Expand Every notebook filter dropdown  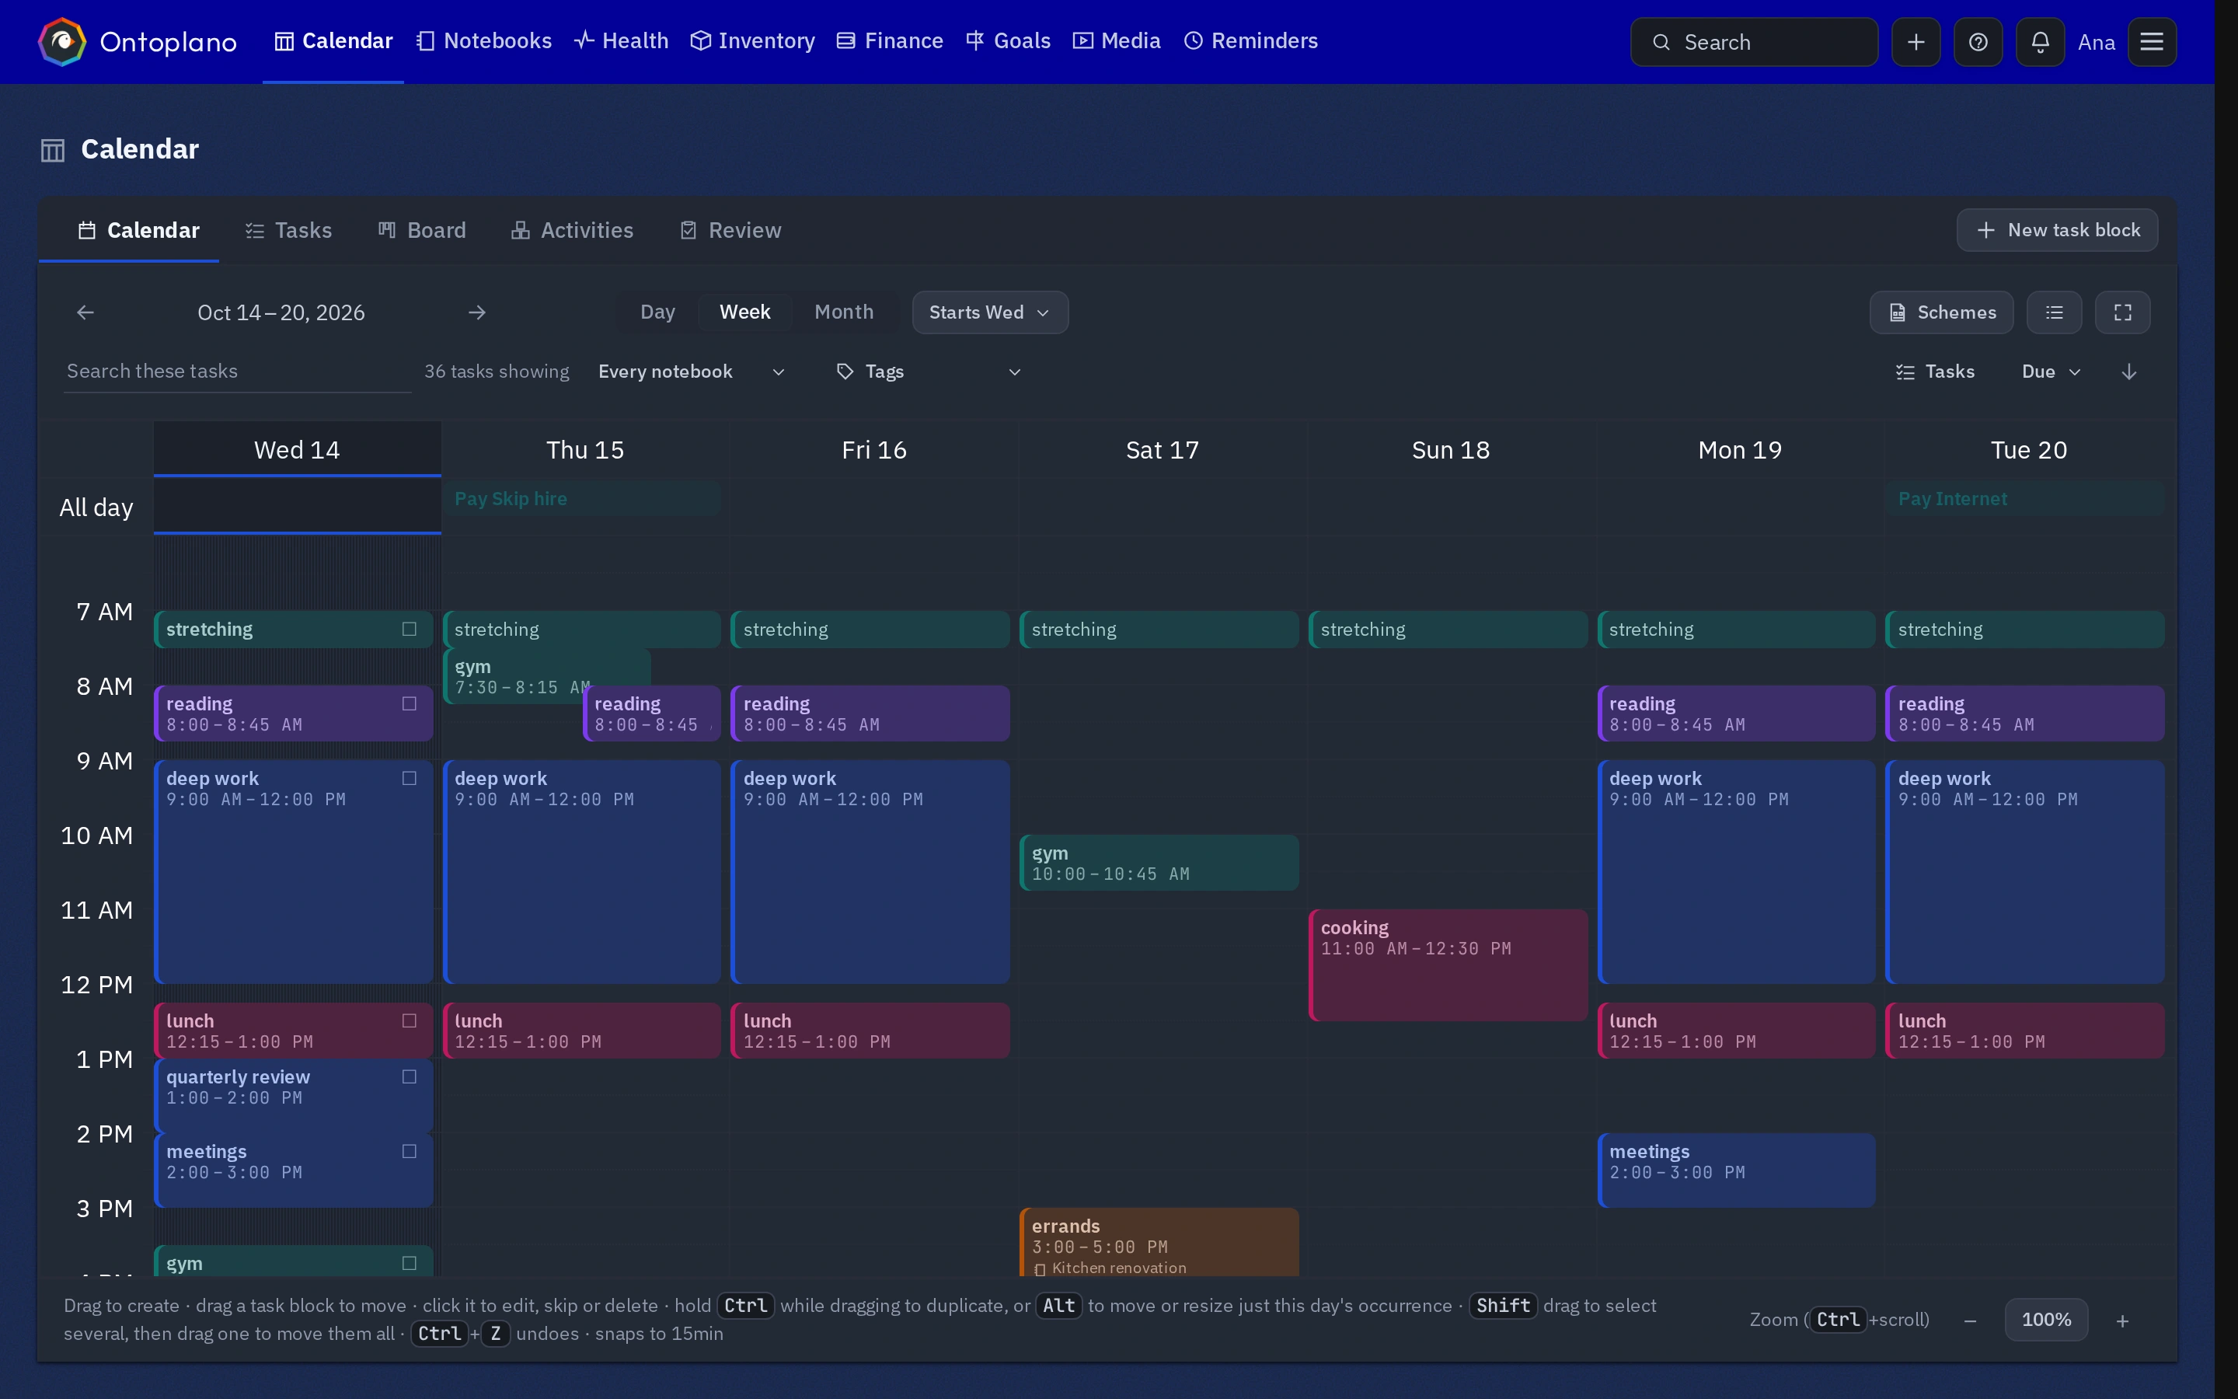(x=692, y=372)
